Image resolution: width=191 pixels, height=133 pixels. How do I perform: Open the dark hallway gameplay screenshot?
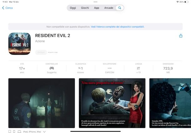42,103
